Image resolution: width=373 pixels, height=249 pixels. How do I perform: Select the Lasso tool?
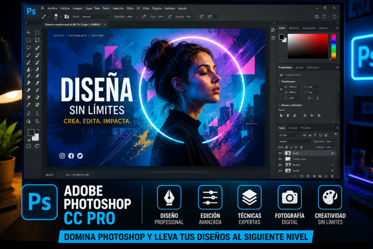(x=28, y=48)
